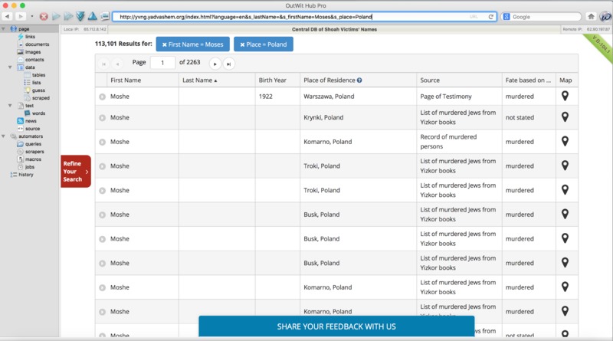Expand details for the Krynki row
The width and height of the screenshot is (613, 341).
(x=102, y=118)
